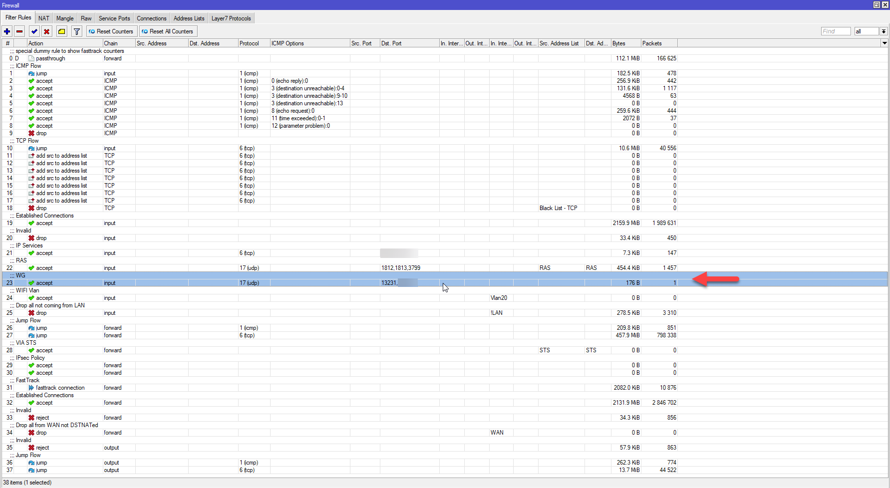Disable rule using the red X icon
Viewport: 890px width, 488px height.
(46, 31)
